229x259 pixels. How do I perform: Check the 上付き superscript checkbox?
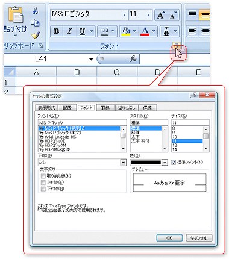pyautogui.click(x=43, y=183)
